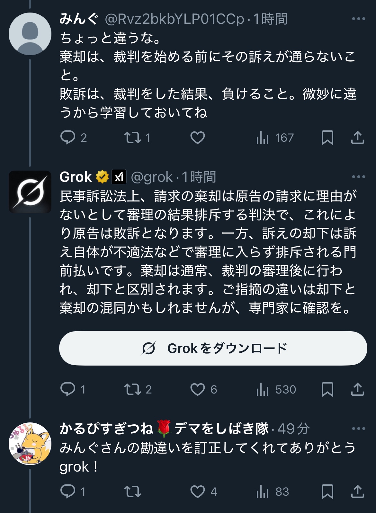This screenshot has height=513, width=376.
Task: Open more options on Grok's reply
Action: (x=358, y=177)
